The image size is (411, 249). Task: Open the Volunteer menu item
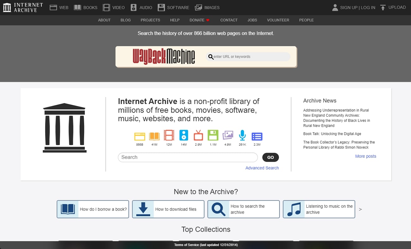pyautogui.click(x=278, y=20)
